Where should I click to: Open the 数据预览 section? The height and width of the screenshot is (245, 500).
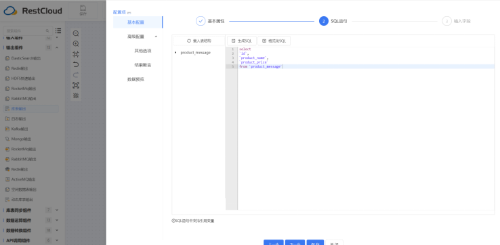(x=136, y=79)
